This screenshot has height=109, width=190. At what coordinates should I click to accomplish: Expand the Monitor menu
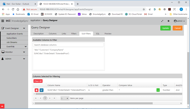pyautogui.click(x=13, y=52)
